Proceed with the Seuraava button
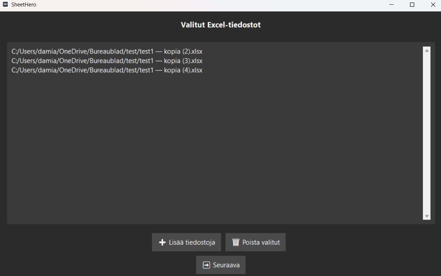The width and height of the screenshot is (441, 276). tap(221, 265)
